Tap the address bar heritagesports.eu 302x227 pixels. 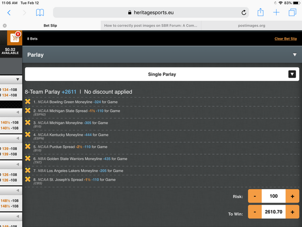click(151, 13)
